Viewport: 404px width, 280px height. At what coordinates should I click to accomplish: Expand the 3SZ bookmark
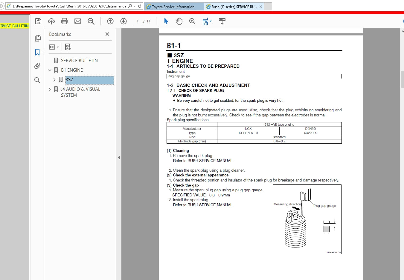click(x=54, y=80)
